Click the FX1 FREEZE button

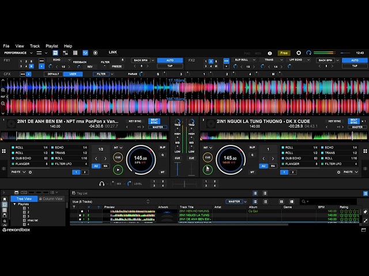click(116, 67)
